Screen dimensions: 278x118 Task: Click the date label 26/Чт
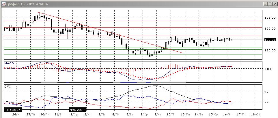(x=16, y=114)
